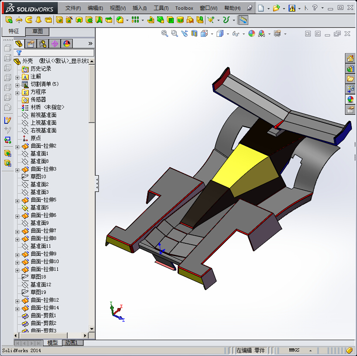Open the DimXpertManager crosshair tab
Viewport: 357px width, 356px height.
(55, 43)
